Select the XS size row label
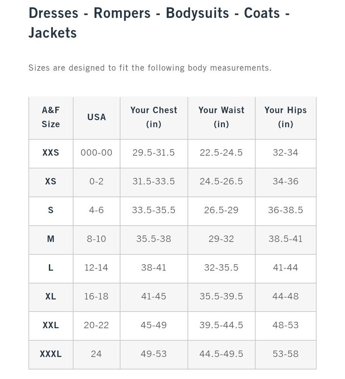Image resolution: width=345 pixels, height=379 pixels. pos(51,182)
